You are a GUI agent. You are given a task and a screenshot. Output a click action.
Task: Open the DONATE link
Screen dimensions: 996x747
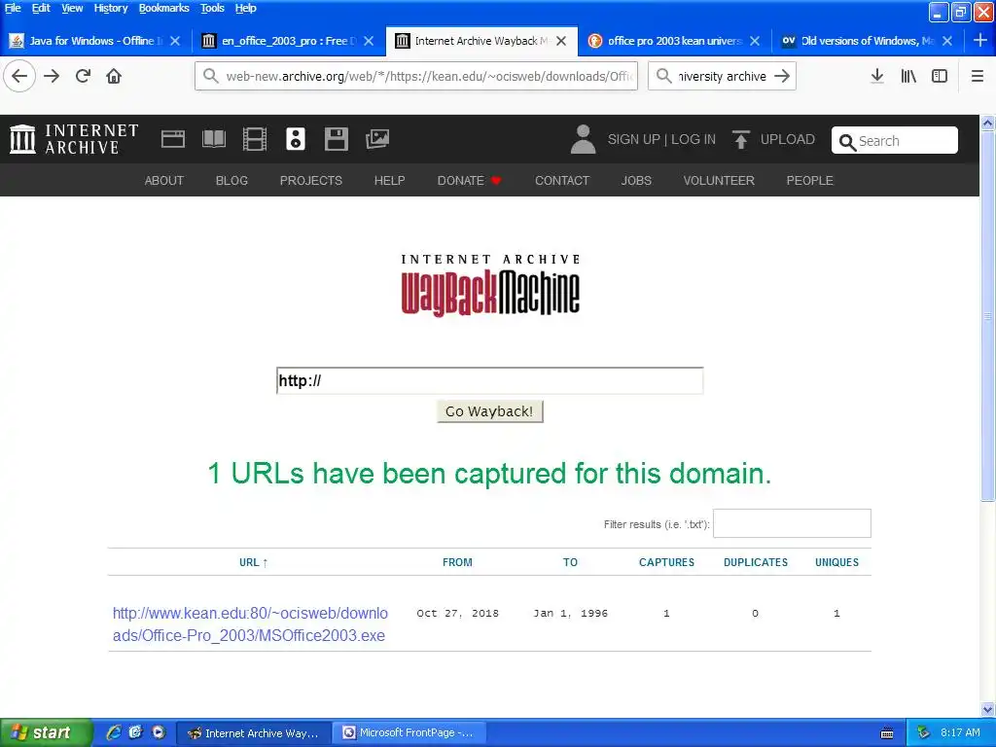click(470, 180)
